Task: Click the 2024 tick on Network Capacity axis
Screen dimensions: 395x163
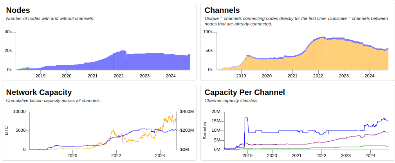Action: [x=160, y=156]
